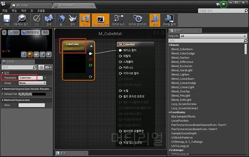The height and width of the screenshot is (157, 249).
Task: Click the palette list vertical scrollbar
Action: 246,49
